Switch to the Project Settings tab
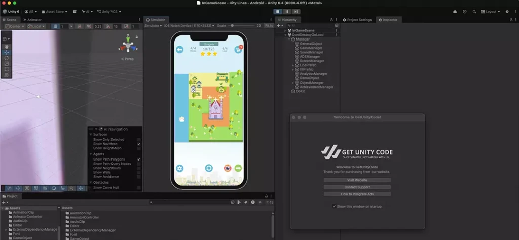The height and width of the screenshot is (240, 519). [x=357, y=20]
